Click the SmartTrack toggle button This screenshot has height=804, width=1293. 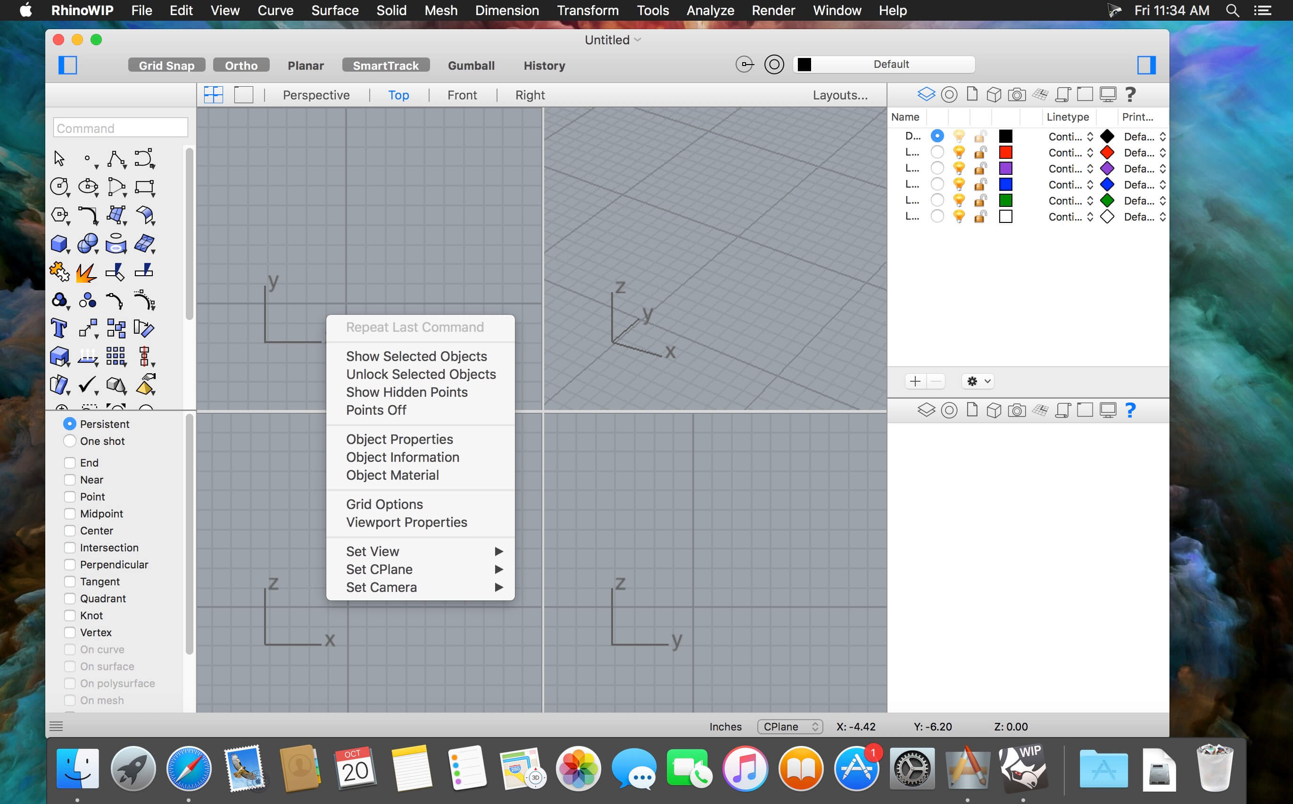tap(386, 66)
